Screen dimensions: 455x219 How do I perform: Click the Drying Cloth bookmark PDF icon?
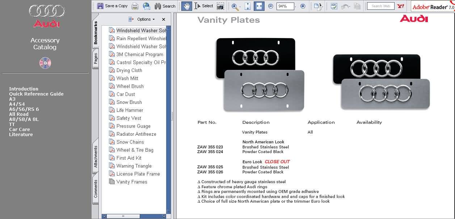(x=112, y=70)
